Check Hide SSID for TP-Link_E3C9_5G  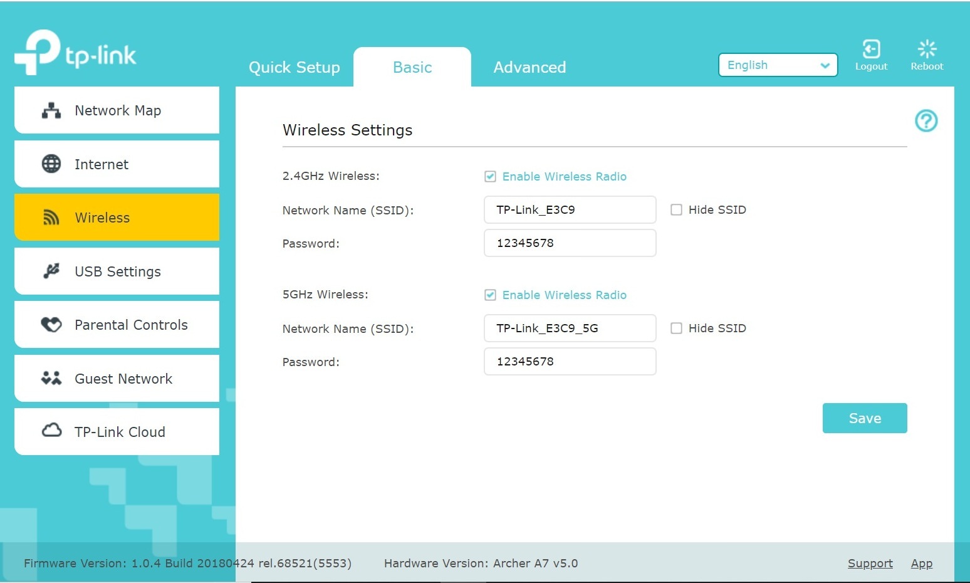[x=676, y=328]
